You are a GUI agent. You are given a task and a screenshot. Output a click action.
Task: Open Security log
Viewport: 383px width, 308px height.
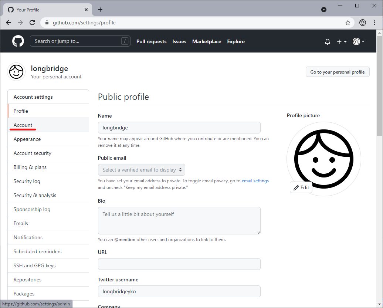click(48, 181)
